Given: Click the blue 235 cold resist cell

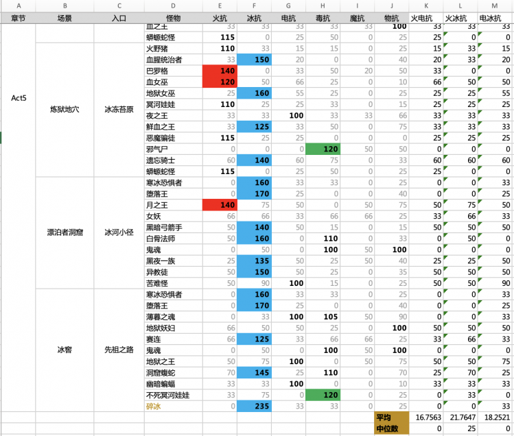Looking at the screenshot, I should pyautogui.click(x=254, y=407).
